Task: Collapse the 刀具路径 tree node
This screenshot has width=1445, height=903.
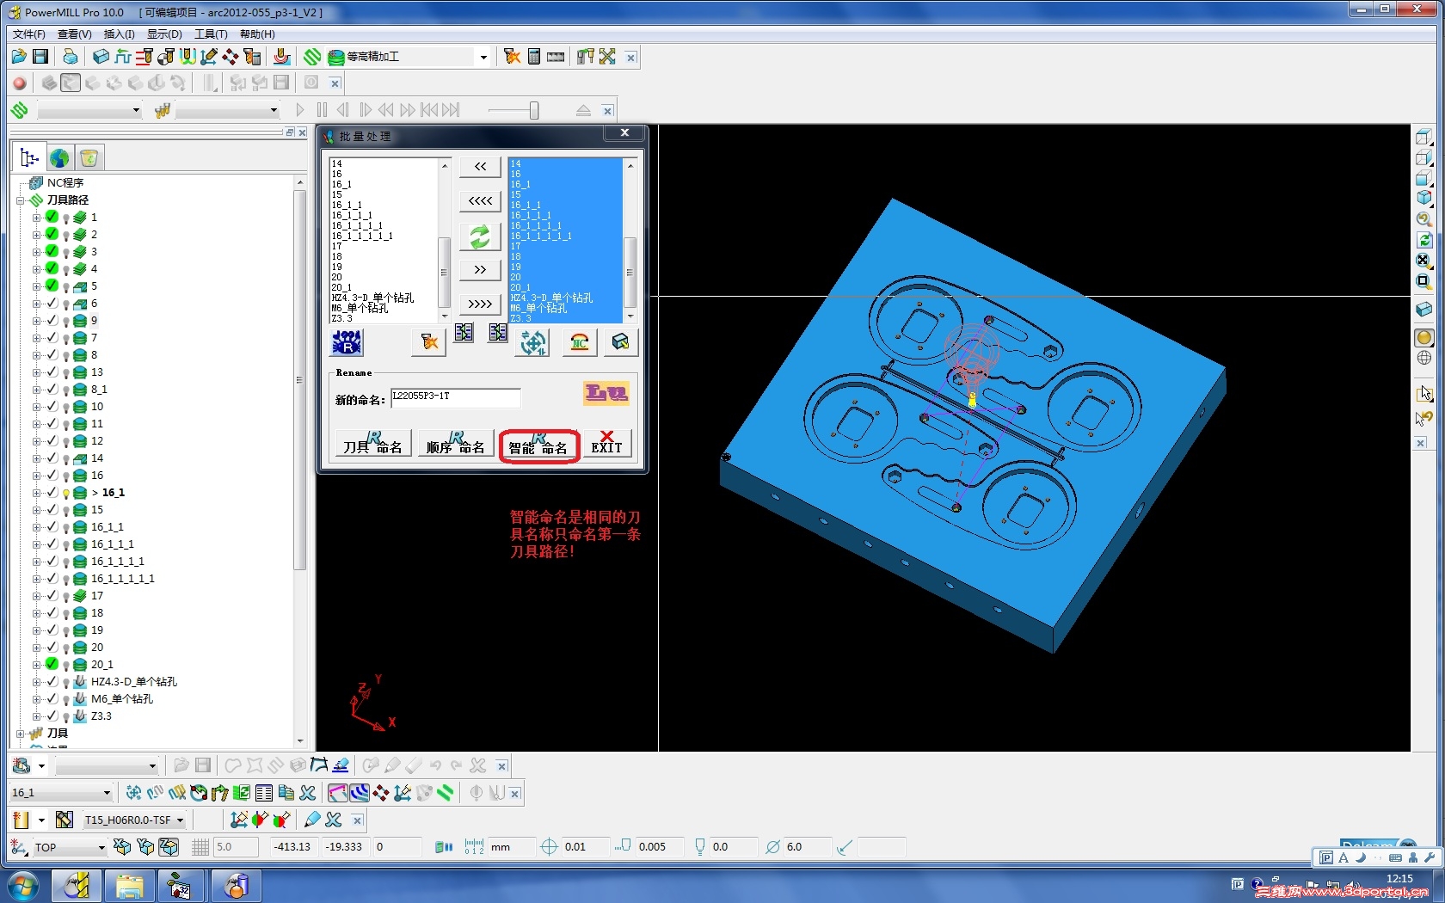Action: 20,200
